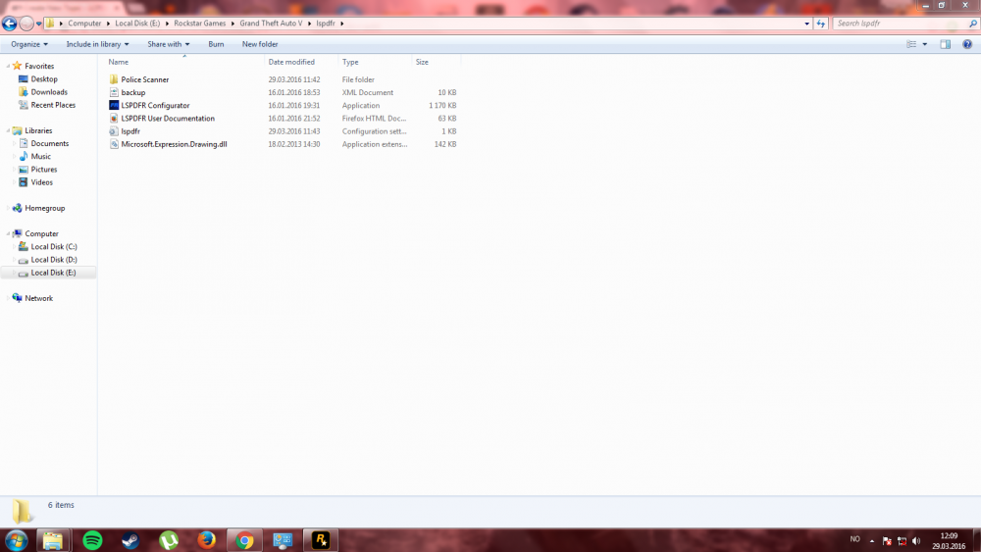Collapse the Libraries tree group

8,130
